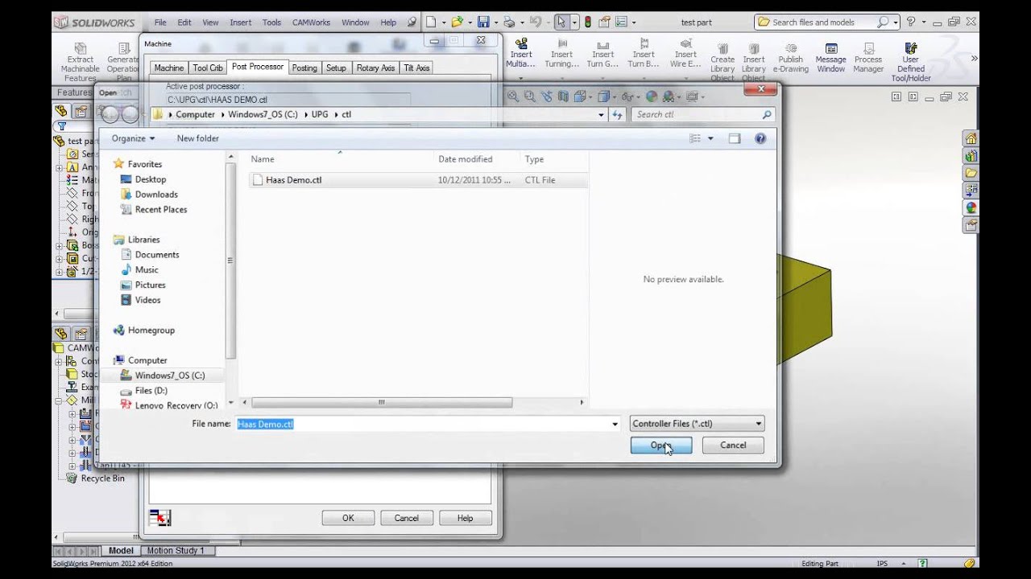The height and width of the screenshot is (579, 1031).
Task: Click the dialog help question mark icon
Action: 760,138
